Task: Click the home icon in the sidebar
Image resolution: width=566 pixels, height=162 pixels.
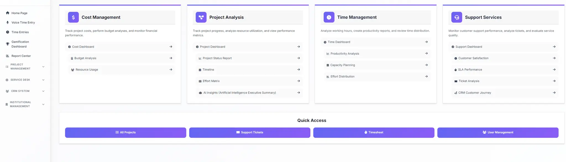Action: [7, 13]
